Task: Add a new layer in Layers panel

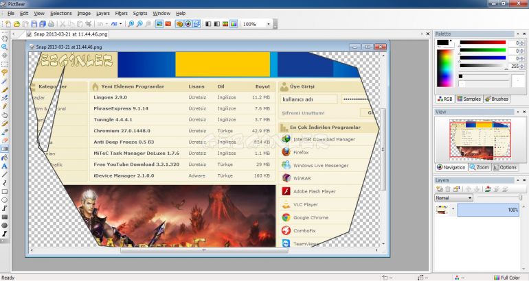Action: pyautogui.click(x=439, y=189)
